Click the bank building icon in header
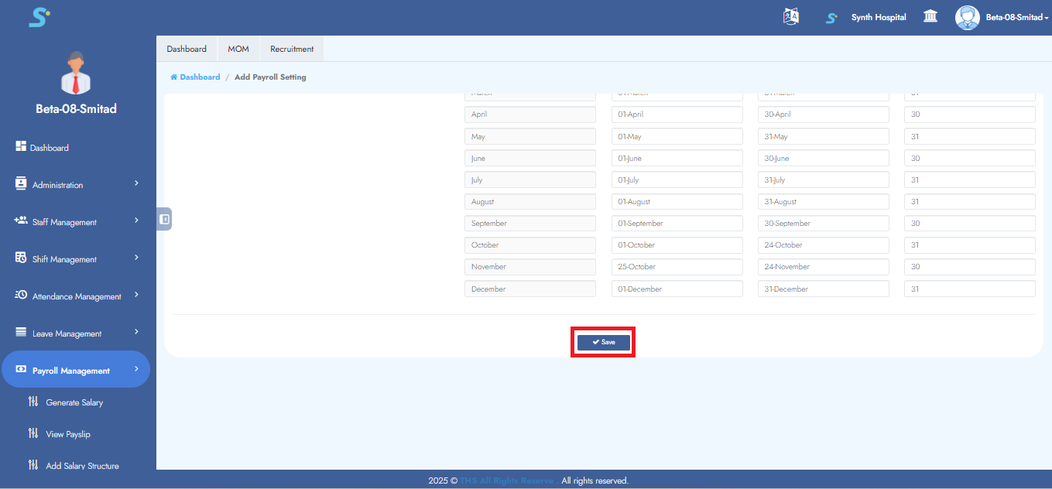 [x=930, y=17]
